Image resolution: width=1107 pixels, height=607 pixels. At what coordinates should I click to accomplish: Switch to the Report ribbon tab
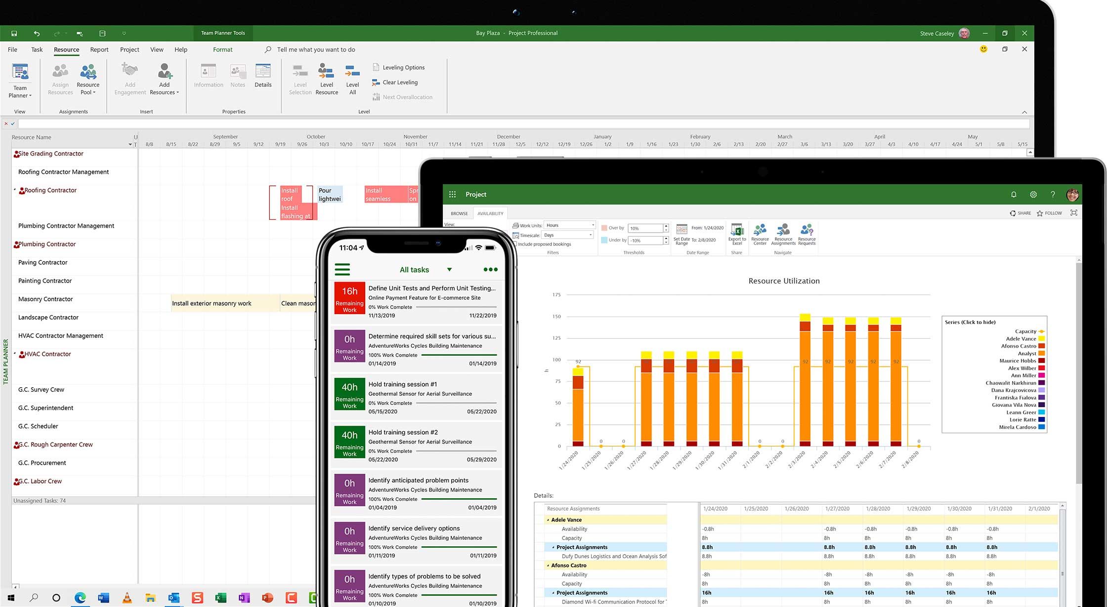pos(99,49)
